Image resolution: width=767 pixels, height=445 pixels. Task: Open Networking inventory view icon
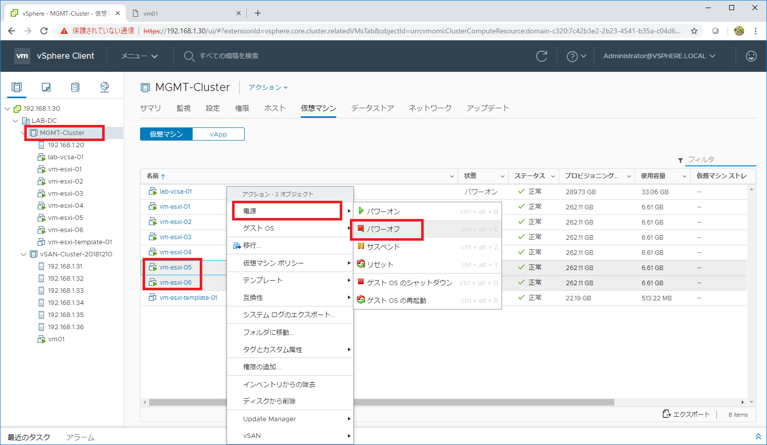(105, 87)
